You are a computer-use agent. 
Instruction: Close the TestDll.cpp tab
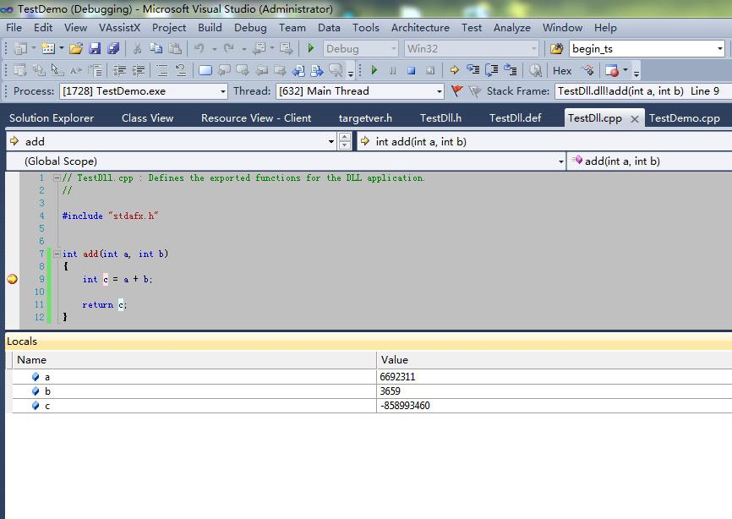click(635, 119)
